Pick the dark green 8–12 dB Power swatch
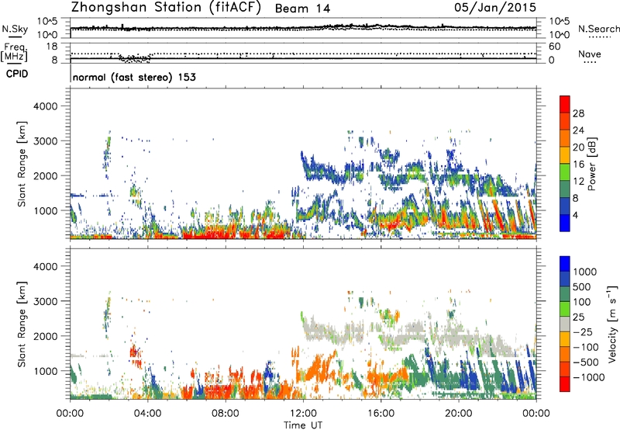 [565, 189]
